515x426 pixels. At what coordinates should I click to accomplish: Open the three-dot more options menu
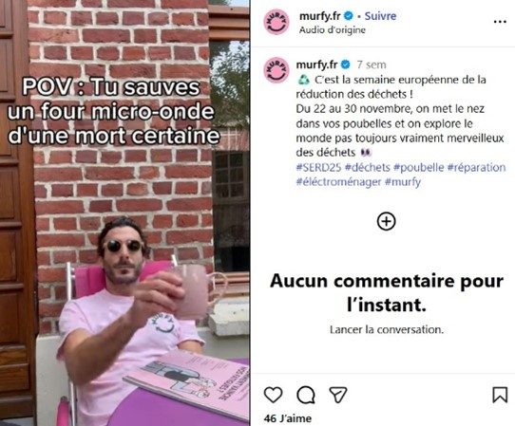[500, 22]
